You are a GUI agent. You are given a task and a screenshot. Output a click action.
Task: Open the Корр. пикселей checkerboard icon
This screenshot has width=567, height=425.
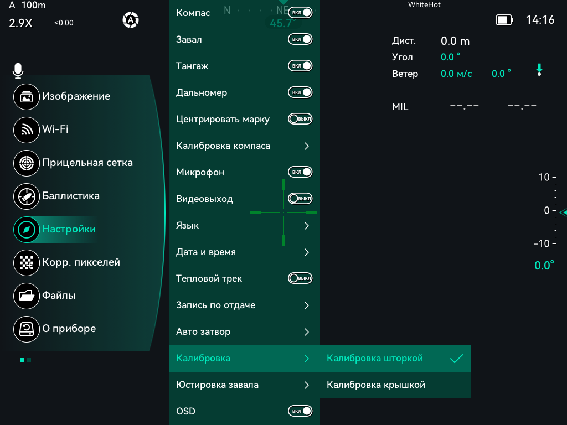tap(27, 263)
